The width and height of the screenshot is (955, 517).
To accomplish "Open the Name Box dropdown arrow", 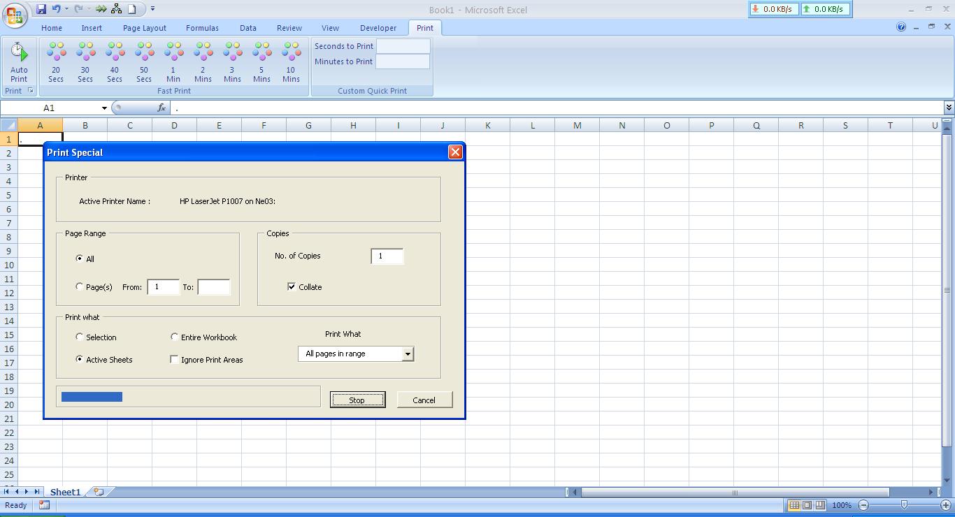I will [104, 108].
